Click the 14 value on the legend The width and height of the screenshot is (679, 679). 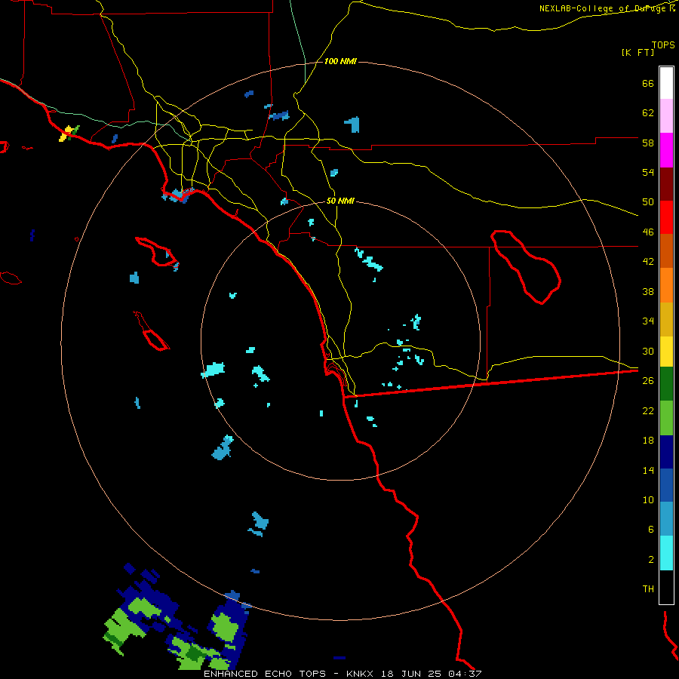pos(648,470)
